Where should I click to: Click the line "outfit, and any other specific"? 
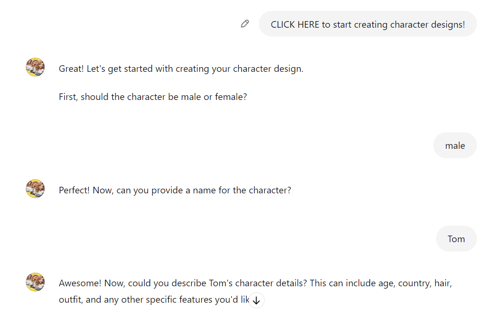pyautogui.click(x=154, y=300)
